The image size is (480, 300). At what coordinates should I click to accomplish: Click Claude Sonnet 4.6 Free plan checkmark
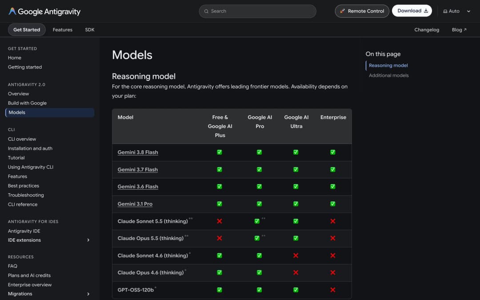click(220, 255)
